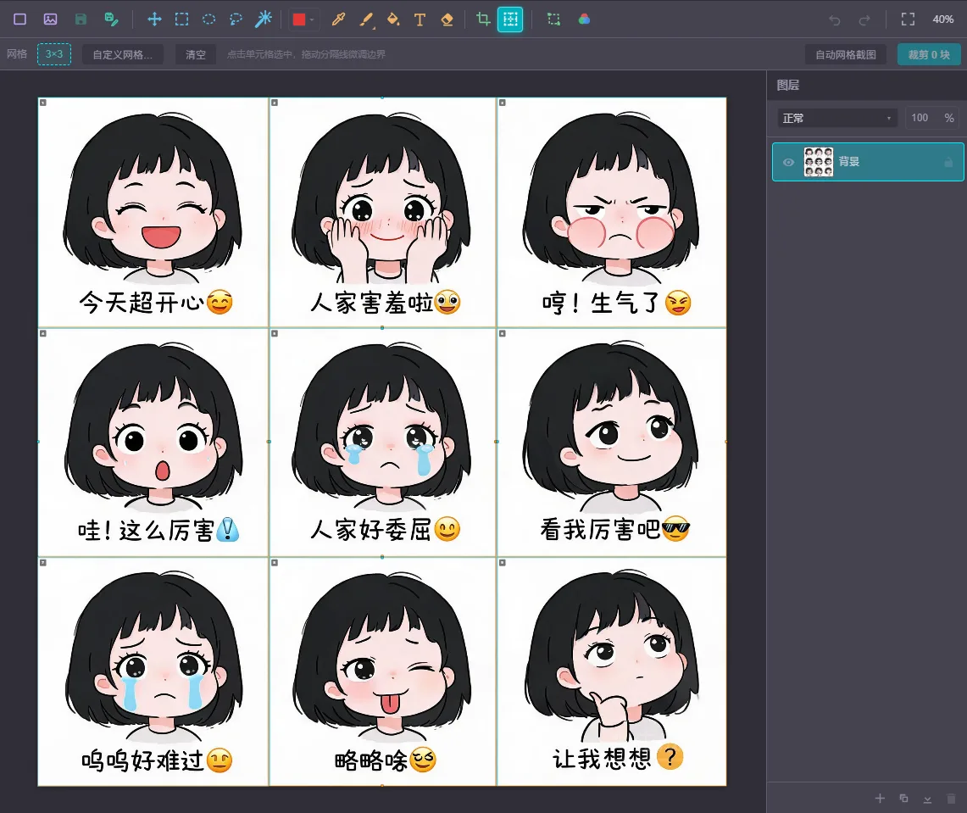The image size is (967, 813).
Task: Toggle visibility eye of 背景 layer
Action: [788, 162]
